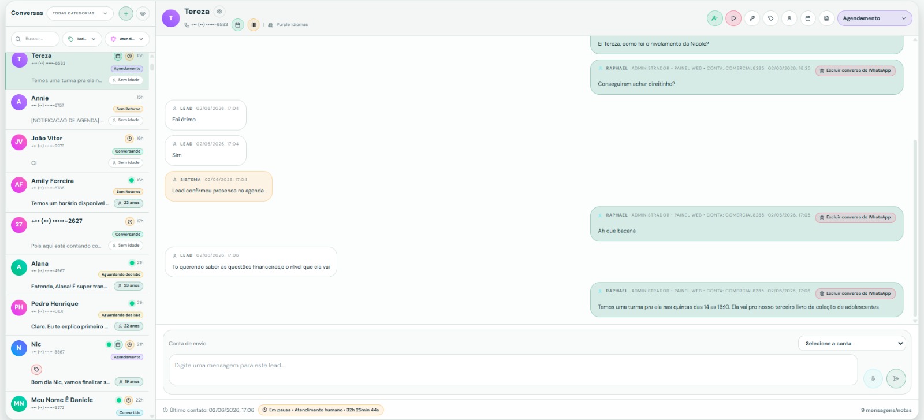This screenshot has width=924, height=420.
Task: Open the Todas Categorias dropdown
Action: [80, 13]
